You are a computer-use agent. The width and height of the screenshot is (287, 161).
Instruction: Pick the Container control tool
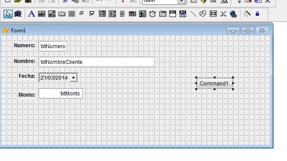[x=213, y=14]
